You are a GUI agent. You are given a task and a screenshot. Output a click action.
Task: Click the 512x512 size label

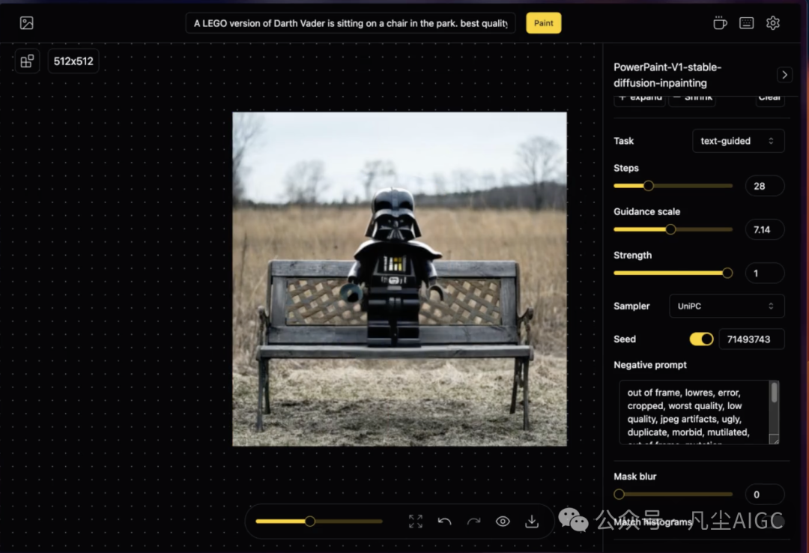coord(73,61)
